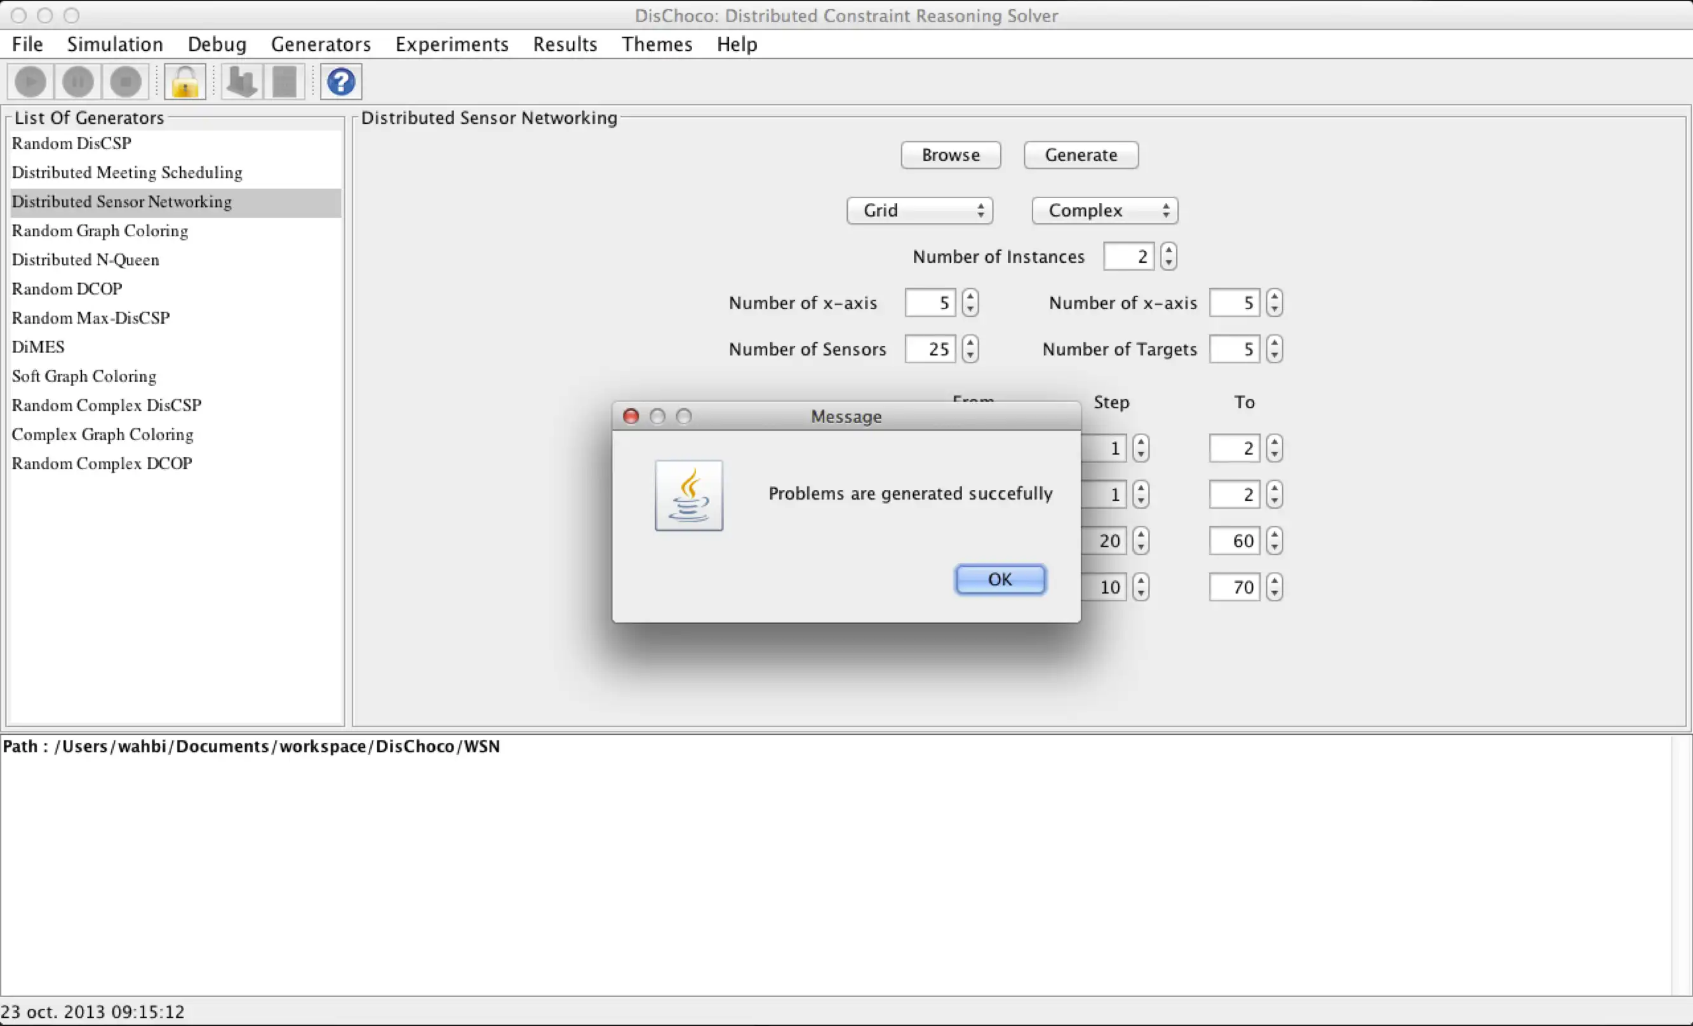The width and height of the screenshot is (1693, 1026).
Task: Click the Number of Sensors spinner arrows
Action: pyautogui.click(x=970, y=349)
